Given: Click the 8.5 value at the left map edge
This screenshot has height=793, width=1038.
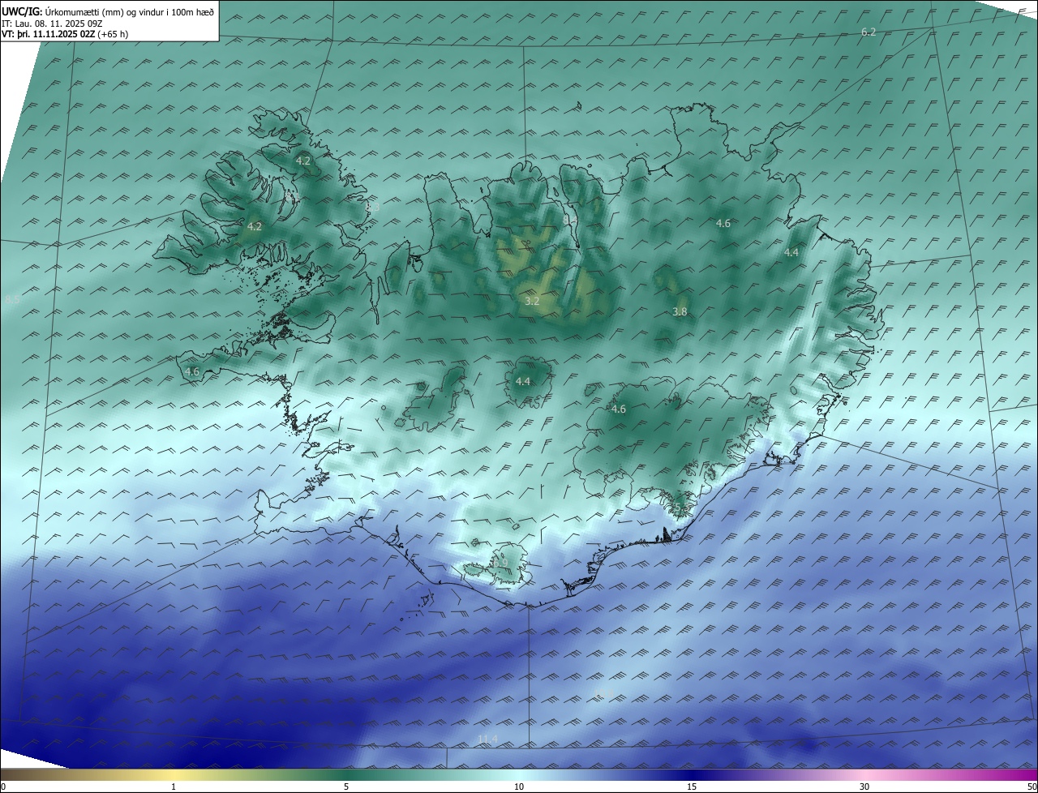Looking at the screenshot, I should tap(12, 300).
